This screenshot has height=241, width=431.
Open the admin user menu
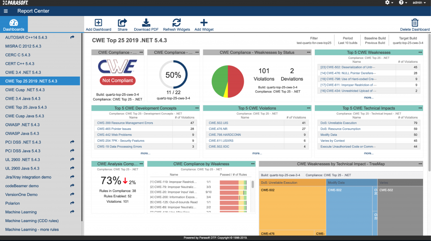pos(419,3)
